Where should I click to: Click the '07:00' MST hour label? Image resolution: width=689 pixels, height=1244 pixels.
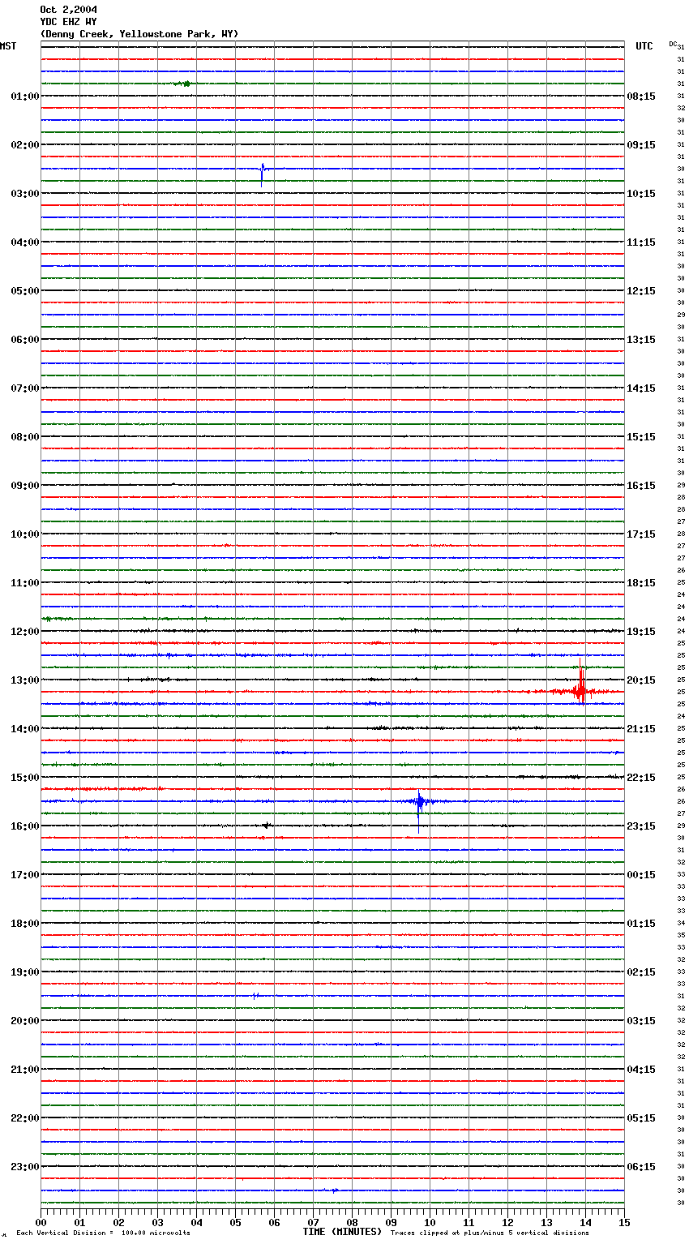[24, 388]
